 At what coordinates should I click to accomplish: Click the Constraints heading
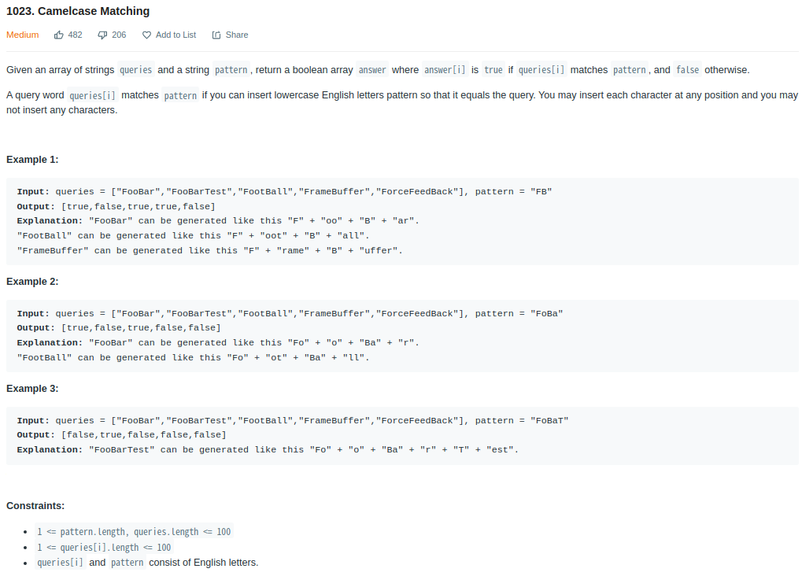click(x=35, y=505)
